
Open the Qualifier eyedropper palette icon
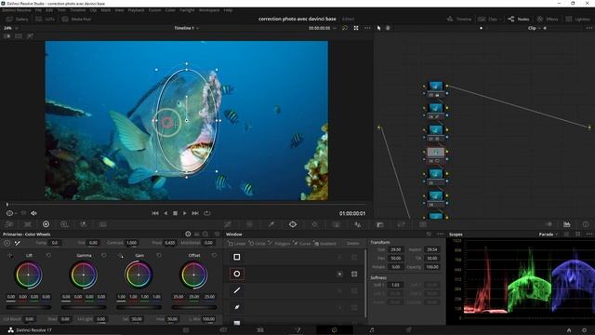click(x=271, y=224)
